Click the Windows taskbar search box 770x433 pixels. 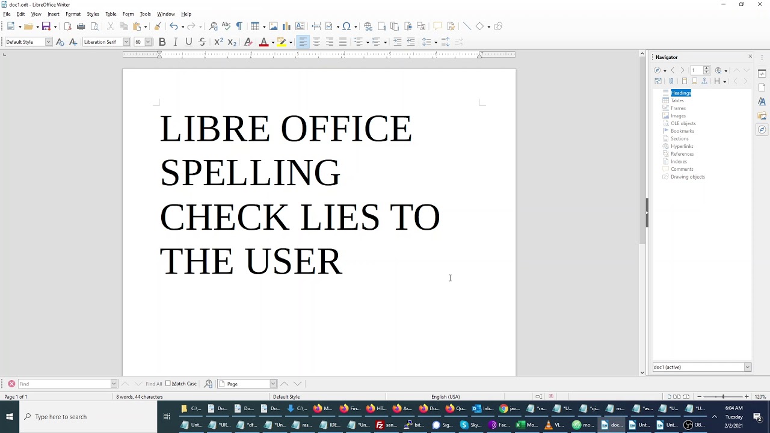[88, 417]
